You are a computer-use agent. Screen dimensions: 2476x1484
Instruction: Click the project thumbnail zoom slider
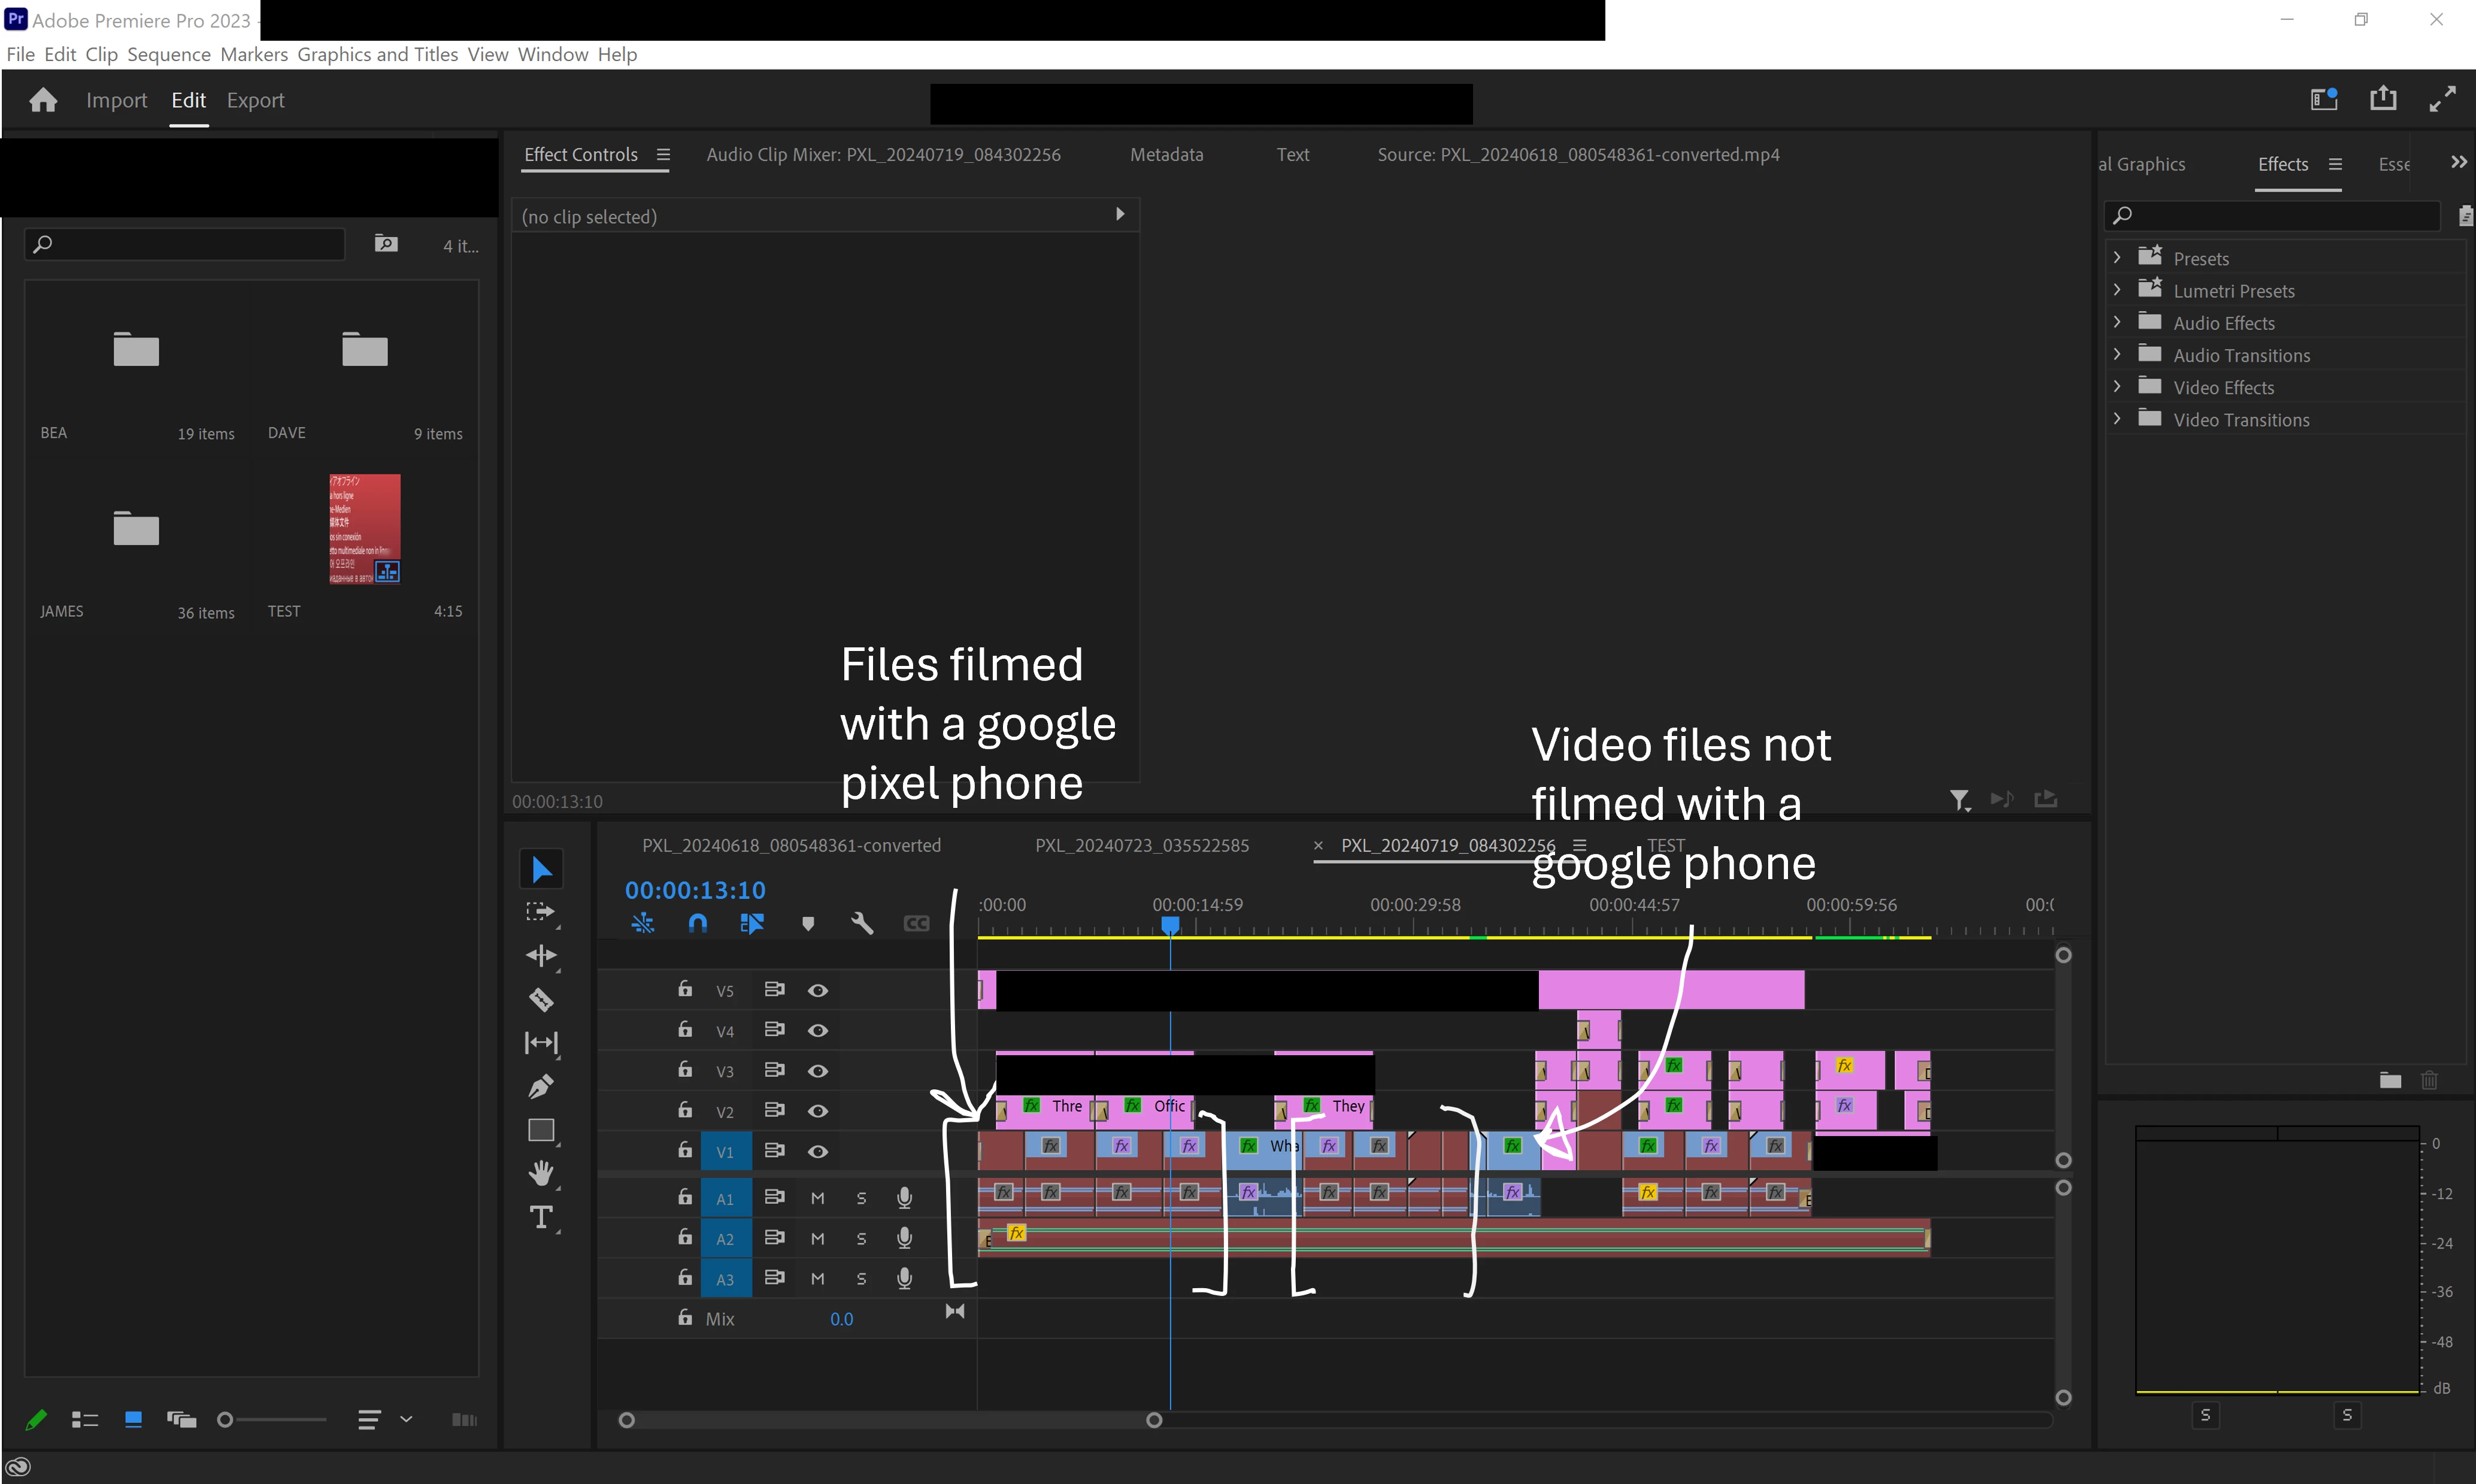point(226,1419)
